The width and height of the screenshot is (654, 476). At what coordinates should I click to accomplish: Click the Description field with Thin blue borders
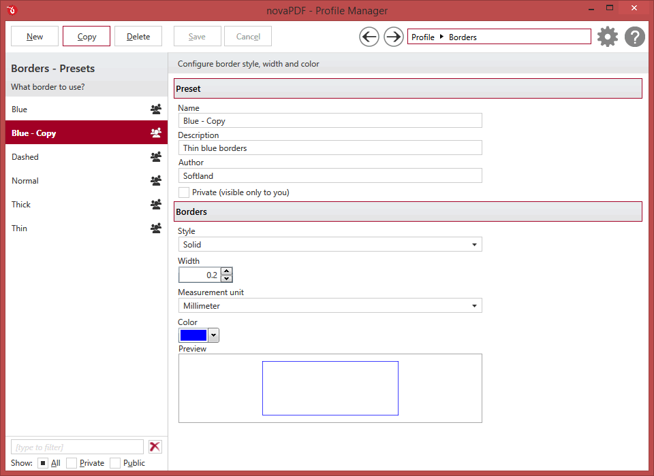click(x=330, y=148)
